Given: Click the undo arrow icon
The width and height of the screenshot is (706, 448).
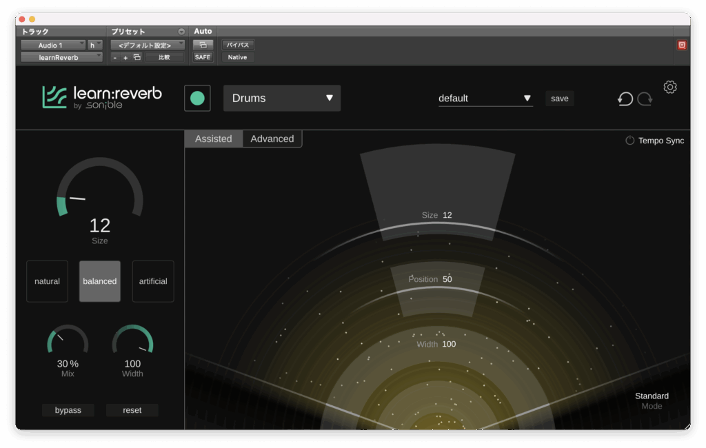Looking at the screenshot, I should tap(625, 99).
